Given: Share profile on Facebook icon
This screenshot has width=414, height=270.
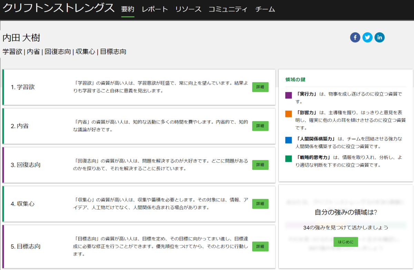Looking at the screenshot, I should click(x=355, y=37).
